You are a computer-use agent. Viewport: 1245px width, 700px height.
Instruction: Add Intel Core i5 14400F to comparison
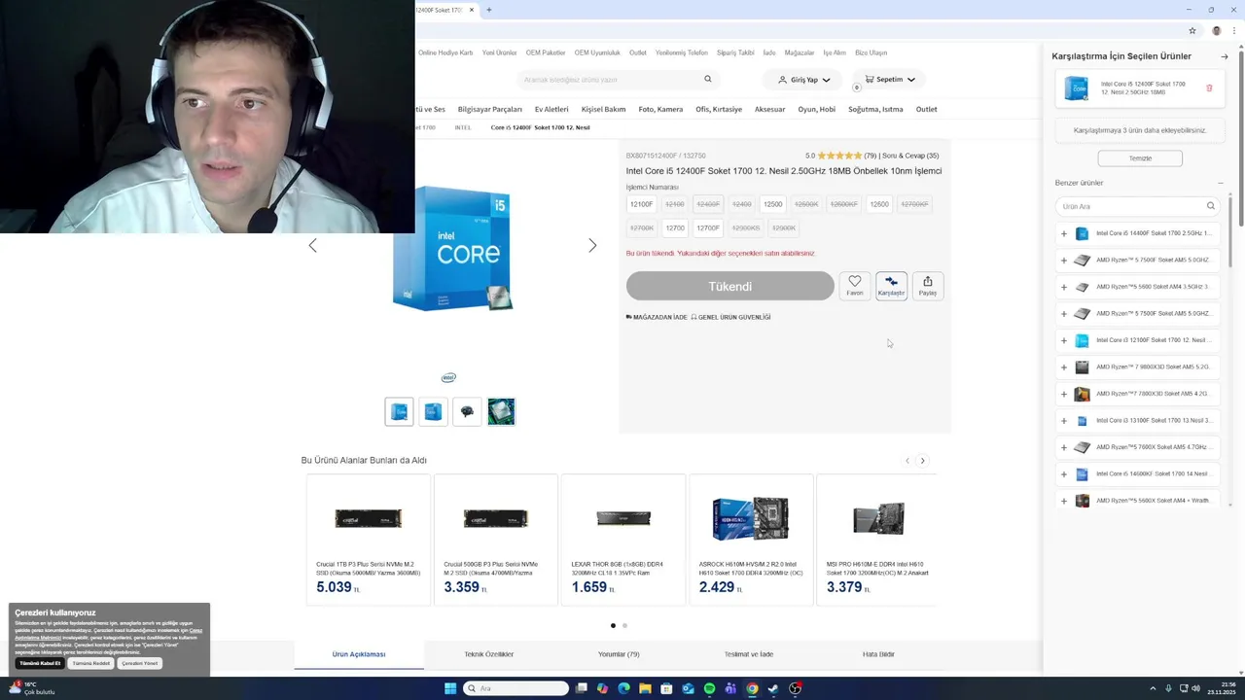pyautogui.click(x=1063, y=233)
